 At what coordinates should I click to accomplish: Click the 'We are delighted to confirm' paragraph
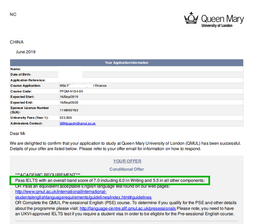[x=125, y=146]
